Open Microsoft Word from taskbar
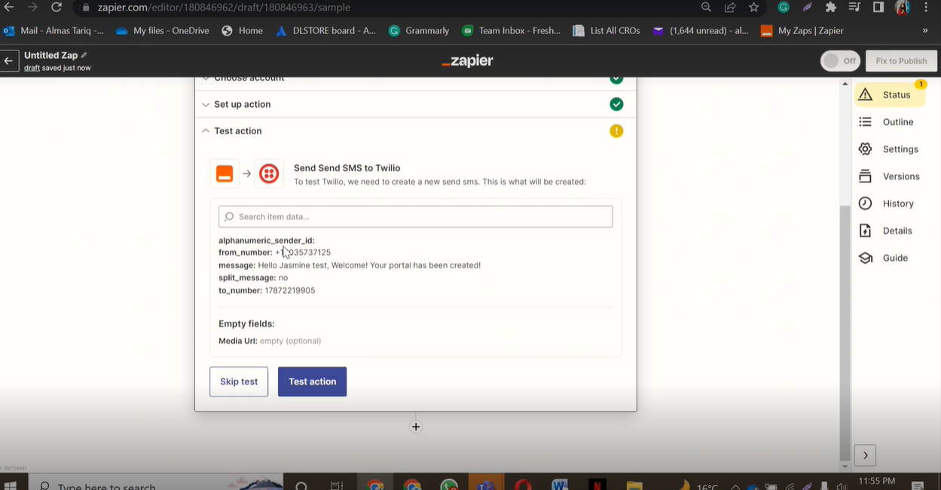941x490 pixels. click(559, 485)
